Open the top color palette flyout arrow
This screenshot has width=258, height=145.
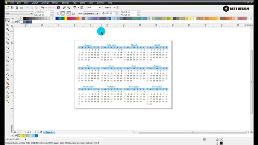(13, 19)
